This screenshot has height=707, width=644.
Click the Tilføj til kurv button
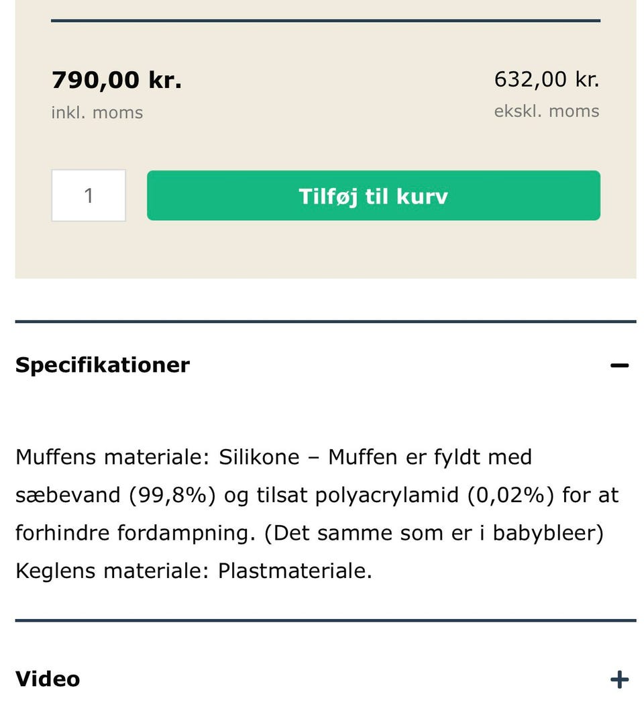point(372,195)
